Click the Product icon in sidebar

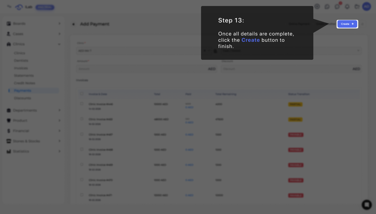click(x=9, y=121)
